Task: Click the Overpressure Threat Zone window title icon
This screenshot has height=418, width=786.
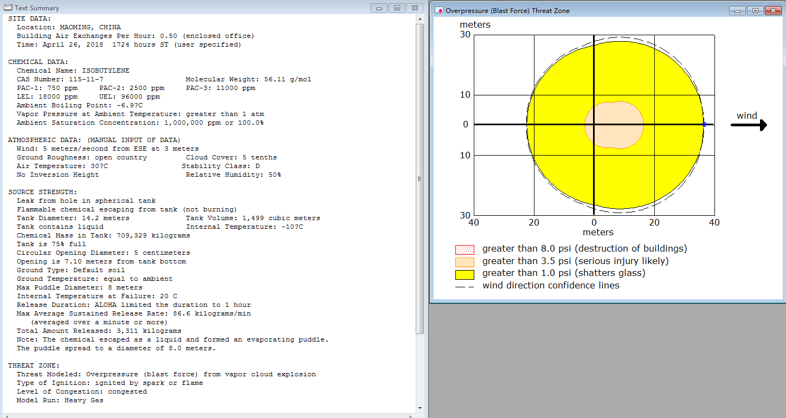Action: coord(439,10)
